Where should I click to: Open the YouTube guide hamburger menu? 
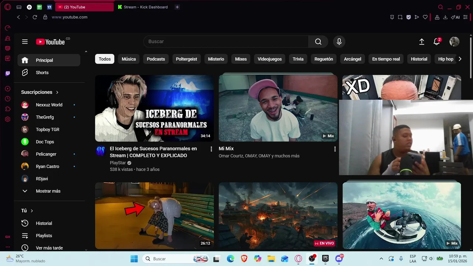25,42
